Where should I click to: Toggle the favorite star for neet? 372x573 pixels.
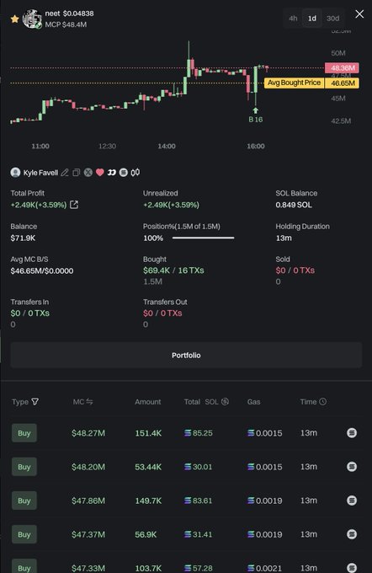click(14, 19)
